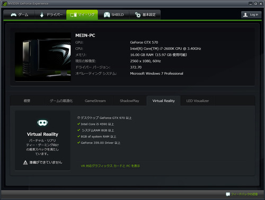
Task: Click the VR headset icon
Action: coord(42,123)
